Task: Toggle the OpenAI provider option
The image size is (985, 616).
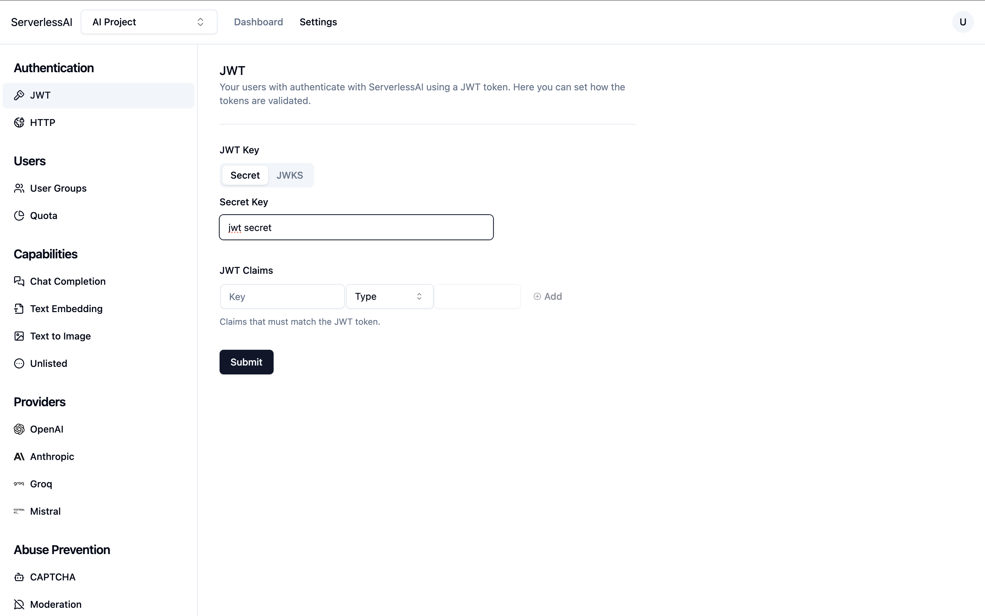Action: (x=46, y=429)
